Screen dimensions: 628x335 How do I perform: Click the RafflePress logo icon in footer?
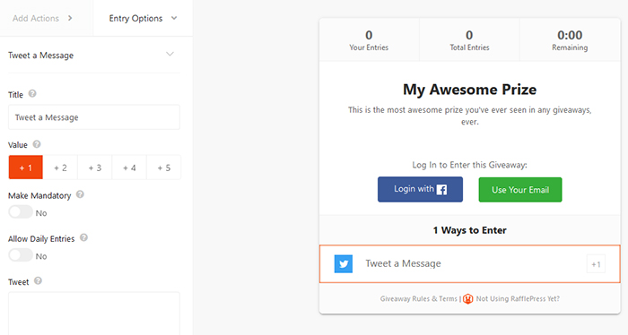[467, 298]
